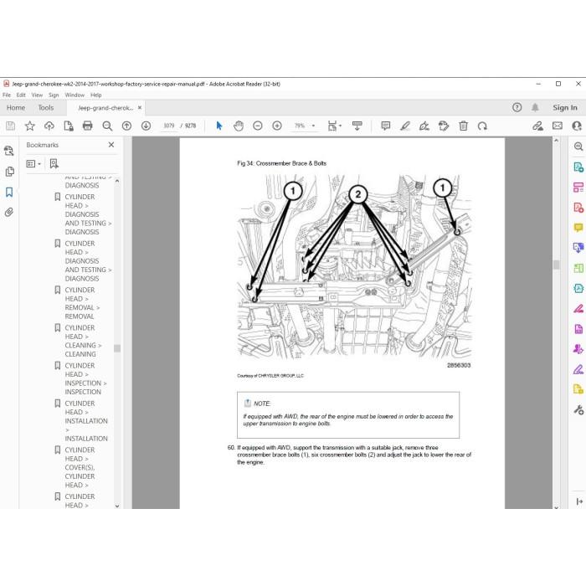This screenshot has width=586, height=586.
Task: Zoom out with the minus icon
Action: (x=258, y=126)
